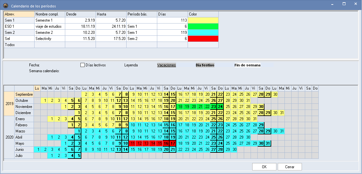Viewport: 362px width, 174px height.
Task: Select day 30 in Junio row
Action: [x=234, y=149]
